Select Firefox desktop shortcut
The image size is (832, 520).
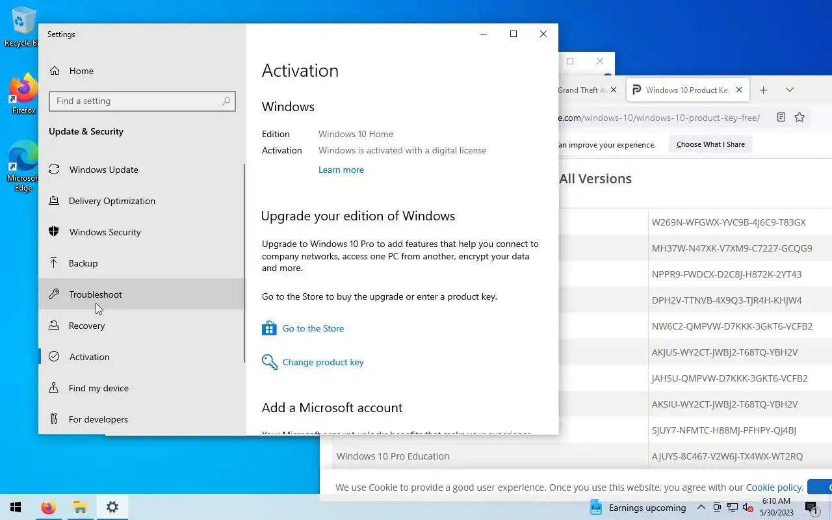23,94
